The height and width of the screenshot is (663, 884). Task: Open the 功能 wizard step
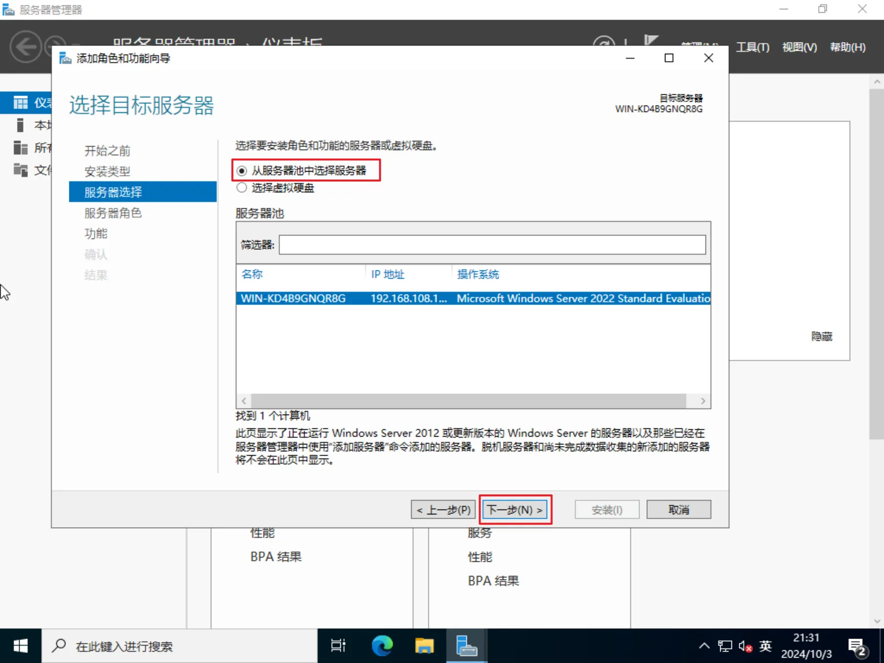pos(96,234)
